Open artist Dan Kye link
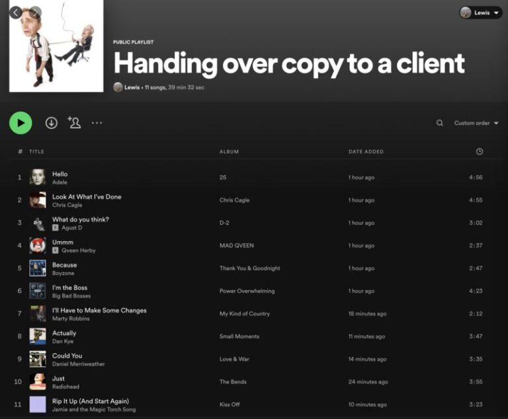Screen dimensions: 508x419 (63, 341)
